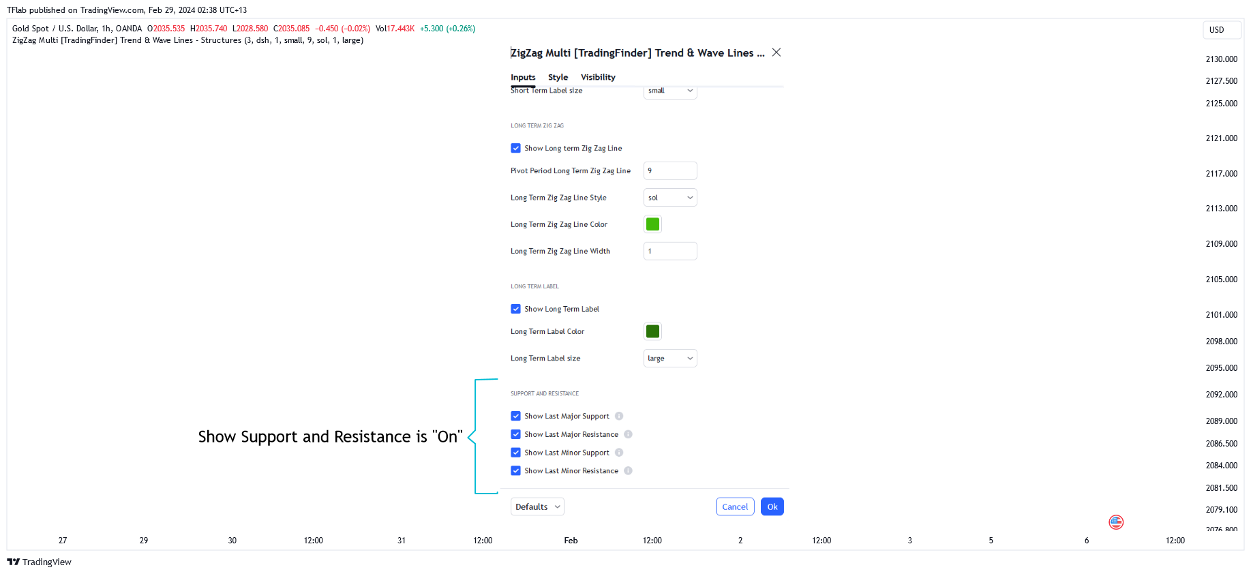Click Pivot Period Long Term input field
Image resolution: width=1251 pixels, height=574 pixels.
pyautogui.click(x=670, y=171)
